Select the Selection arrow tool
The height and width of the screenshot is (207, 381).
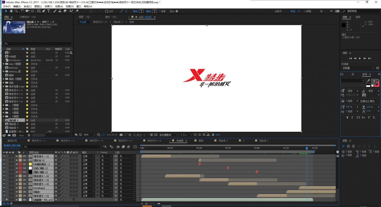(7, 11)
